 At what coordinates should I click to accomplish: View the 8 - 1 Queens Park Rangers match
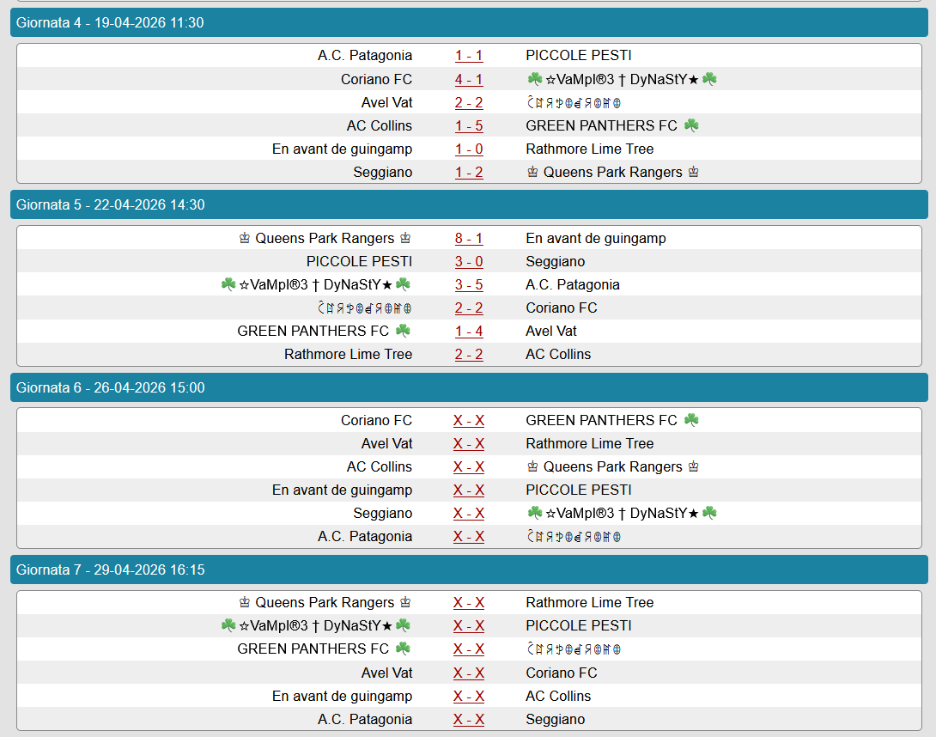(469, 238)
